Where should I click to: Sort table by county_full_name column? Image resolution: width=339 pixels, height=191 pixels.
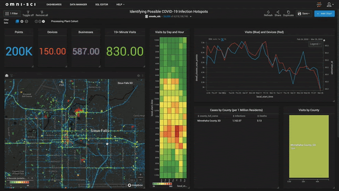click(208, 116)
